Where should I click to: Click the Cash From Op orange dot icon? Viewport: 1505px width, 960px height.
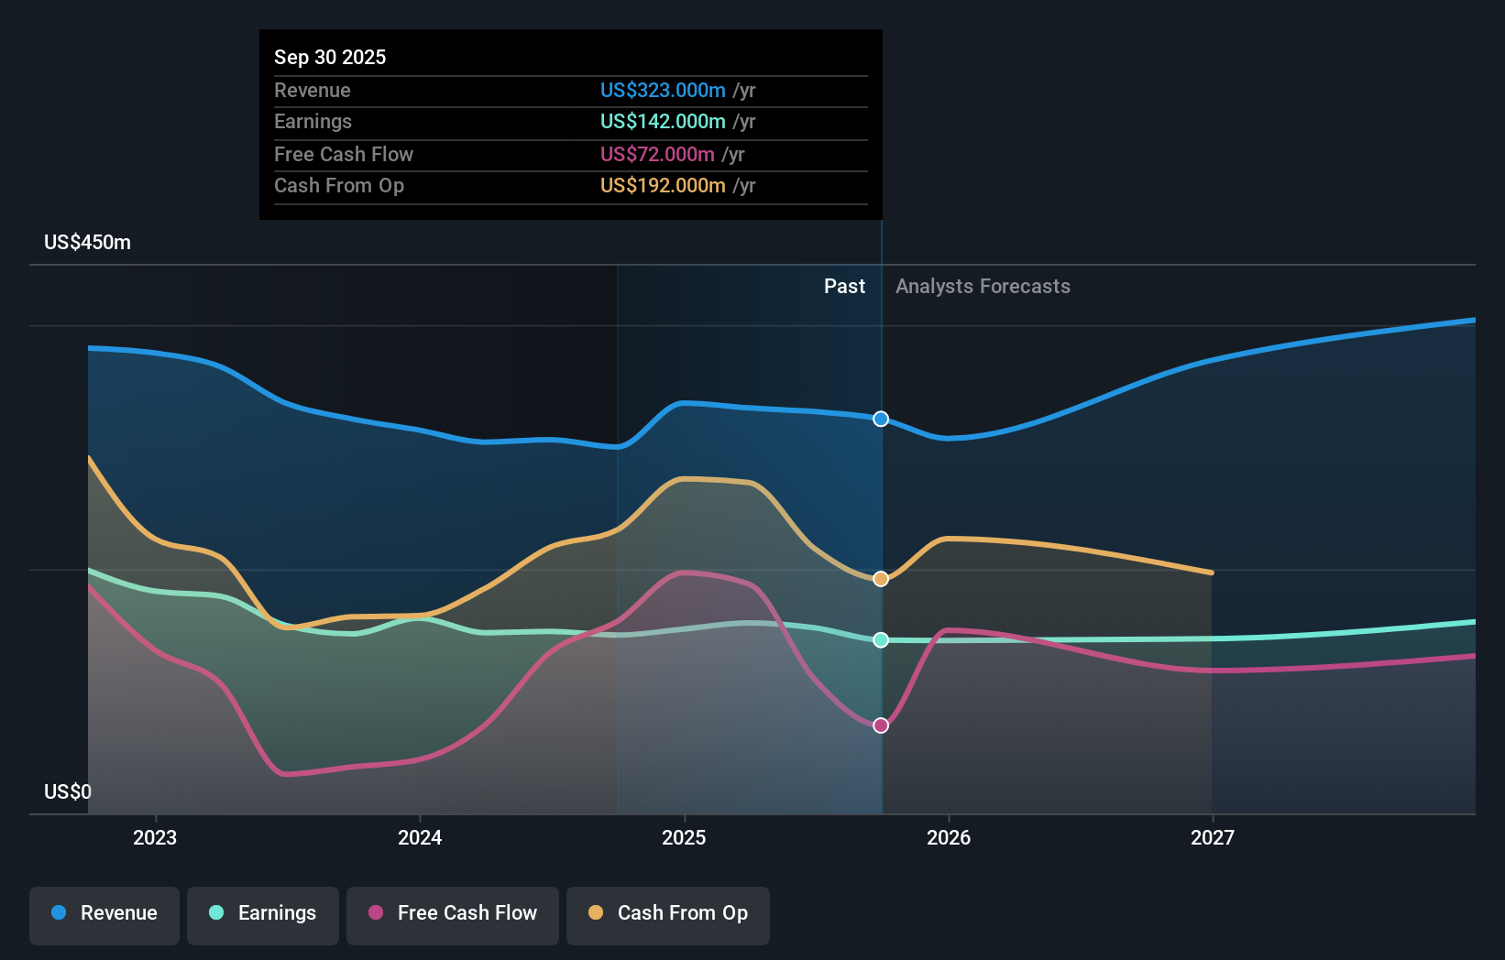coord(595,914)
